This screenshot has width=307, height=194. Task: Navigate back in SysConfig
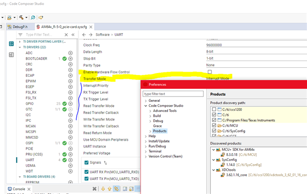click(x=84, y=35)
